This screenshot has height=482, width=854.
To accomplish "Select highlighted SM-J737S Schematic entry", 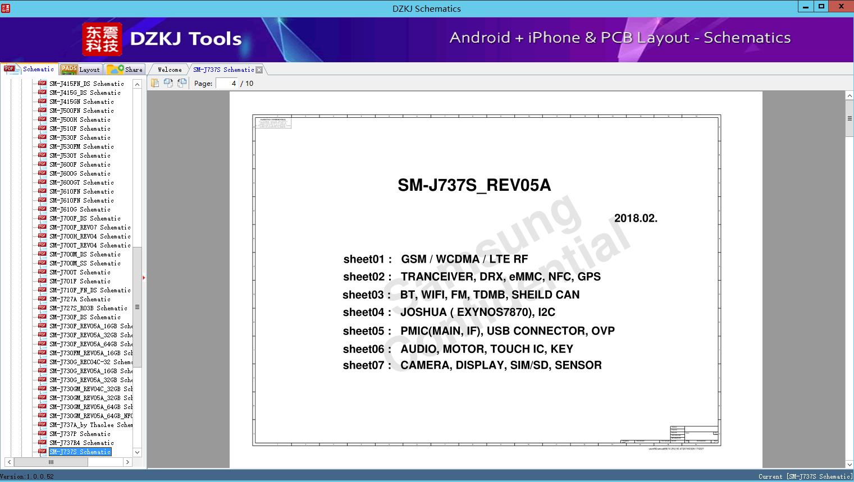I will point(80,452).
